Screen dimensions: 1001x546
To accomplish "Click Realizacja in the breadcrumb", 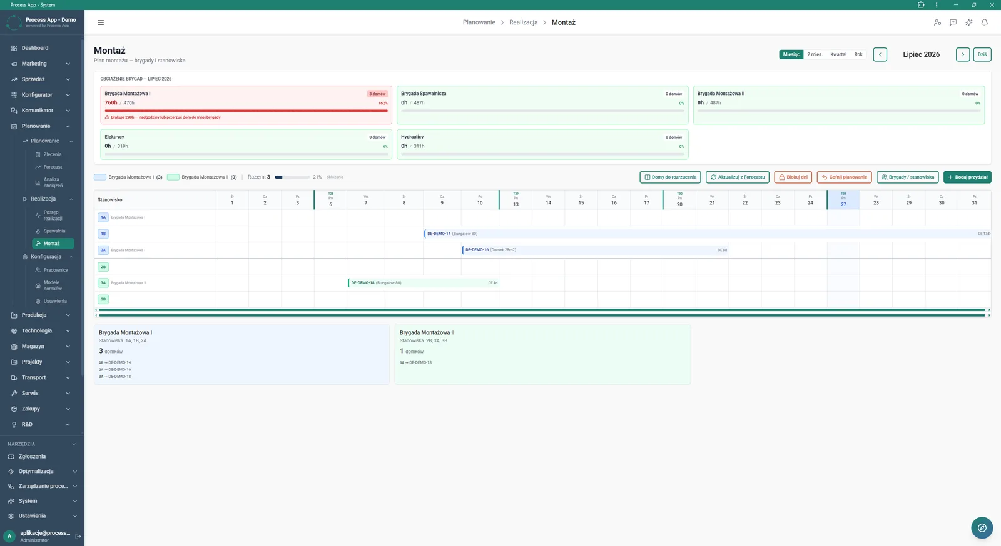I will 524,22.
